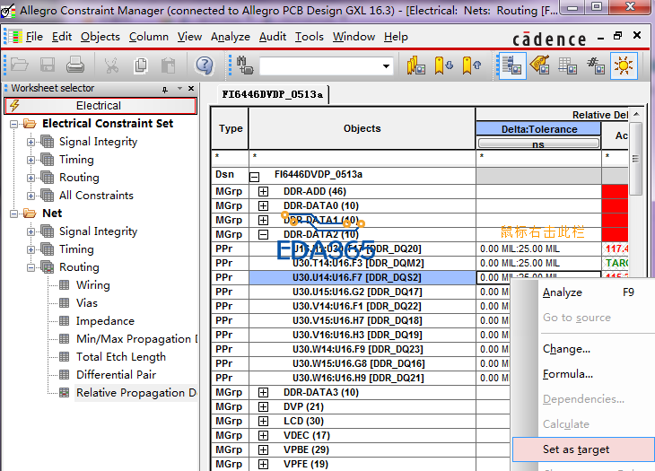Open the Help question mark icon
The width and height of the screenshot is (655, 471).
[205, 65]
